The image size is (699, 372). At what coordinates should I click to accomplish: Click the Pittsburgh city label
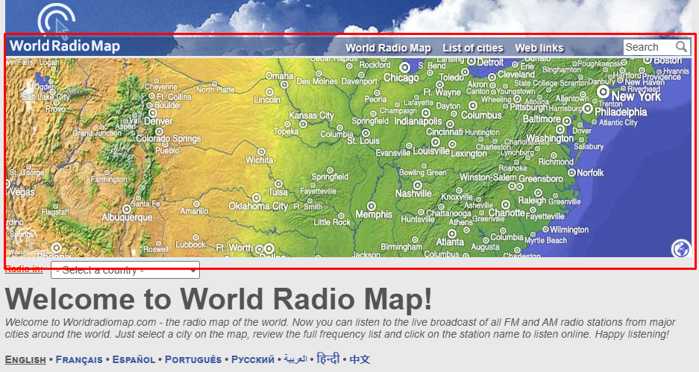tap(529, 108)
